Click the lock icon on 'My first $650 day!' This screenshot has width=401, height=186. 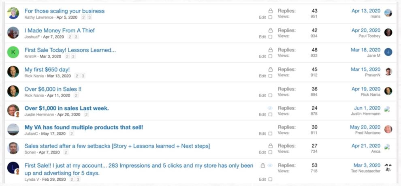(270, 70)
